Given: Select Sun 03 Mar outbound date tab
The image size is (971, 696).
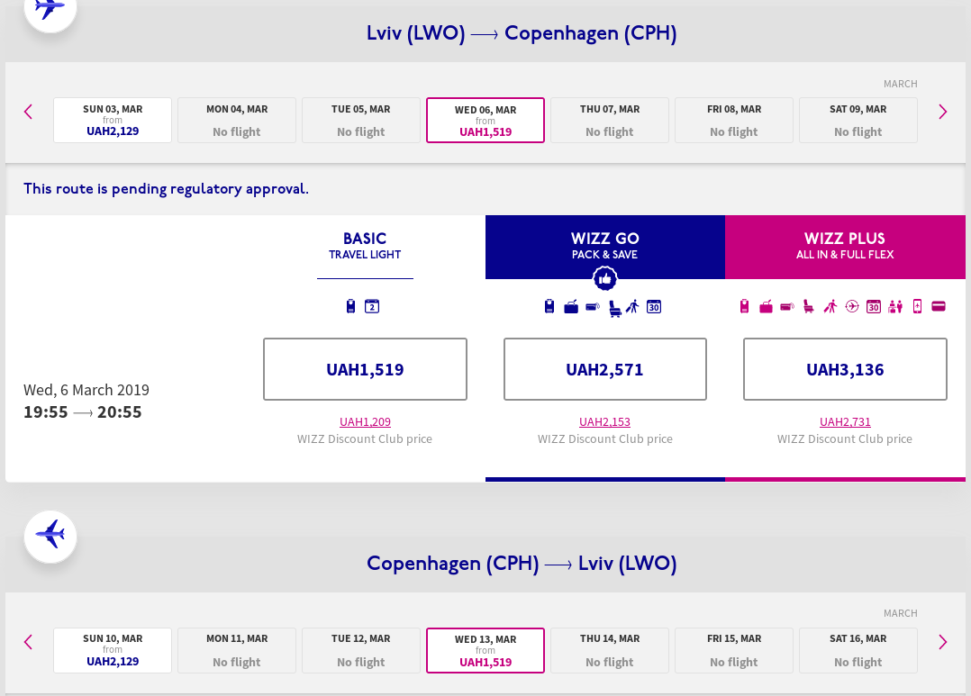Looking at the screenshot, I should coord(113,120).
